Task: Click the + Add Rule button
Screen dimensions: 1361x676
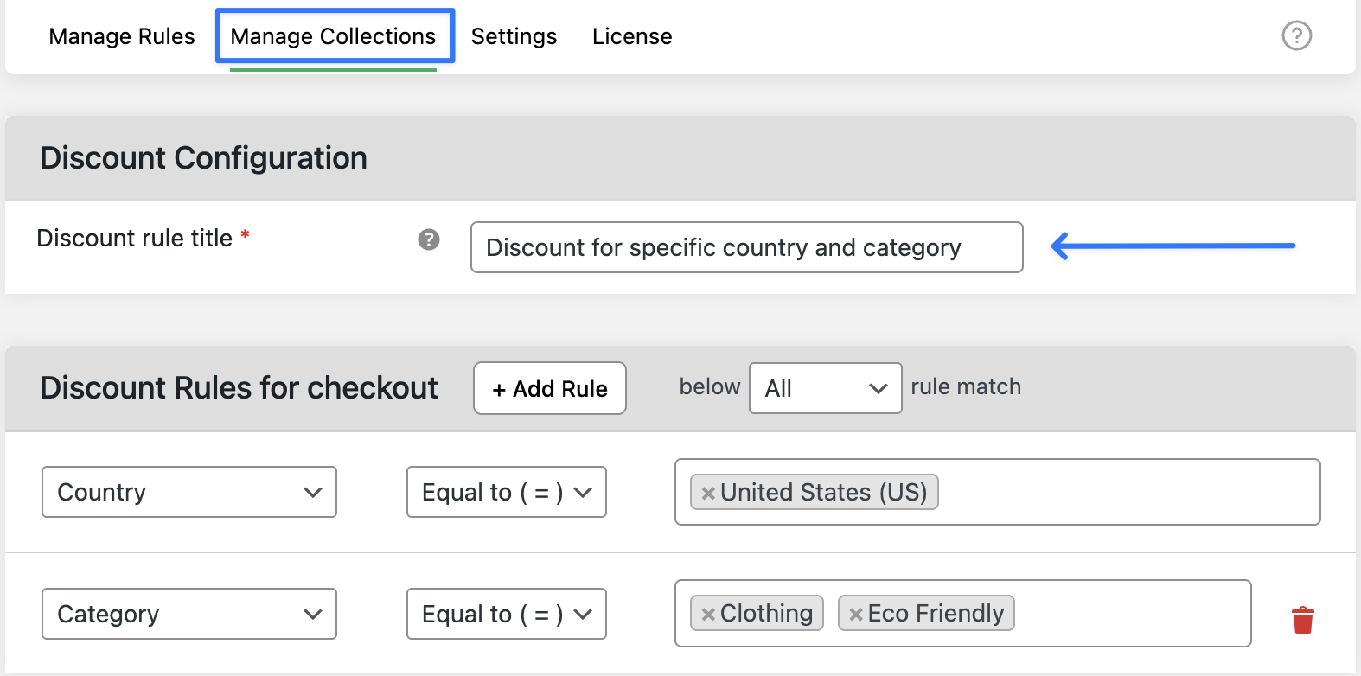Action: tap(550, 388)
